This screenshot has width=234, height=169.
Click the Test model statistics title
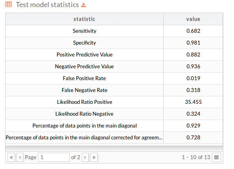point(47,5)
